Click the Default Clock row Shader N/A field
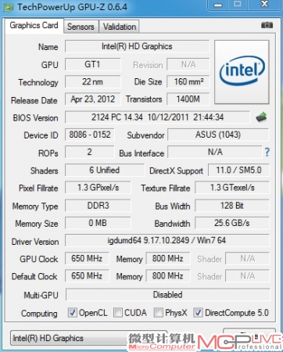Image resolution: width=283 pixels, height=352 pixels. point(247,276)
